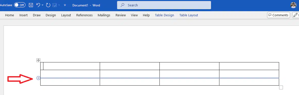299x95 pixels.
Task: Click the last cell of the bottom row
Action: point(249,82)
